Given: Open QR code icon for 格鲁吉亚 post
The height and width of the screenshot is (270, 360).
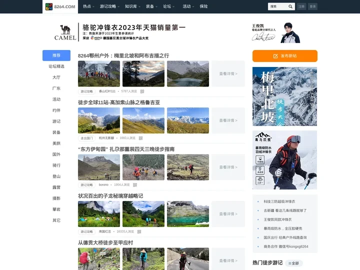Looking at the screenshot, I should coord(140,138).
